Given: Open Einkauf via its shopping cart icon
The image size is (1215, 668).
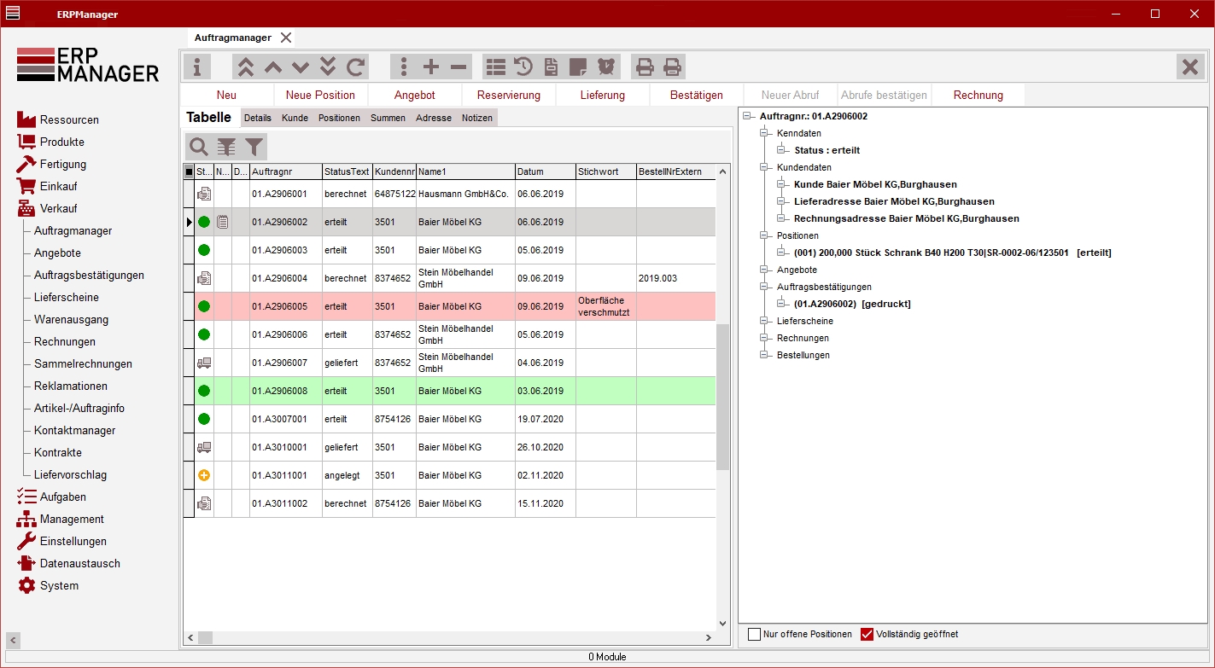Looking at the screenshot, I should point(26,186).
